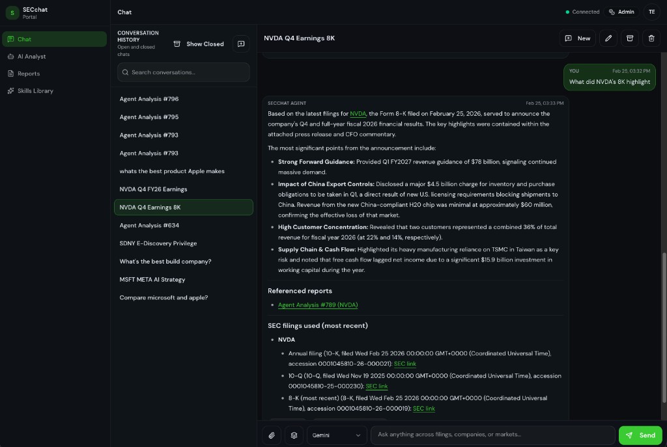Screen dimensions: 667x447
Task: Delete the chat with the trash icon
Action: pos(651,38)
